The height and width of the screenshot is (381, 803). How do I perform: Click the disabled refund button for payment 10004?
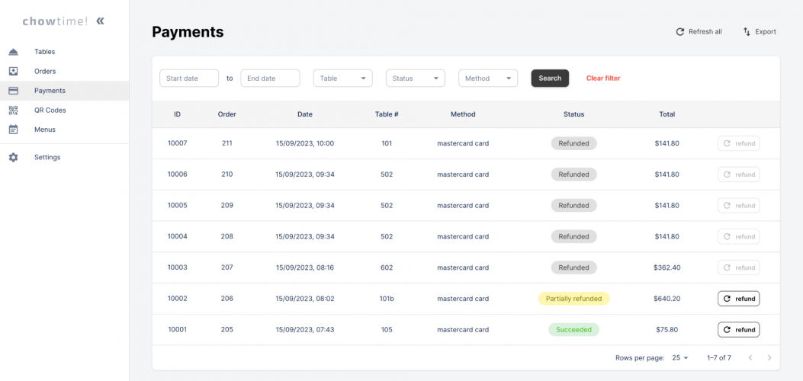[x=738, y=237]
